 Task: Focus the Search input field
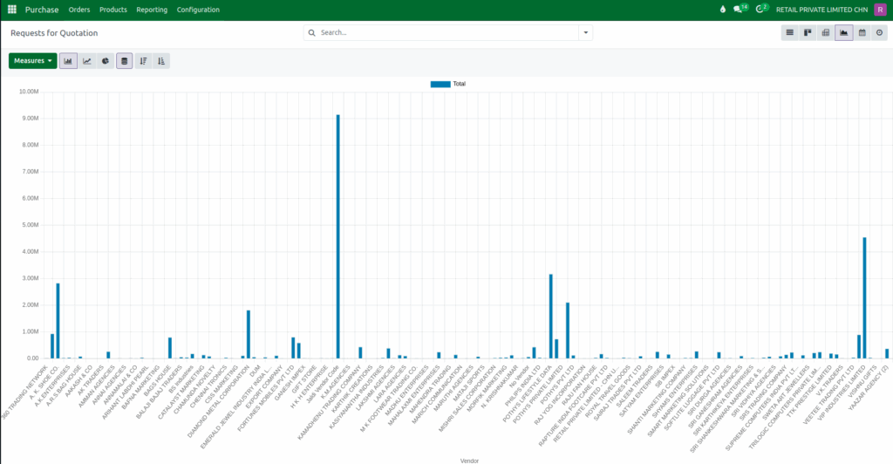tap(447, 33)
